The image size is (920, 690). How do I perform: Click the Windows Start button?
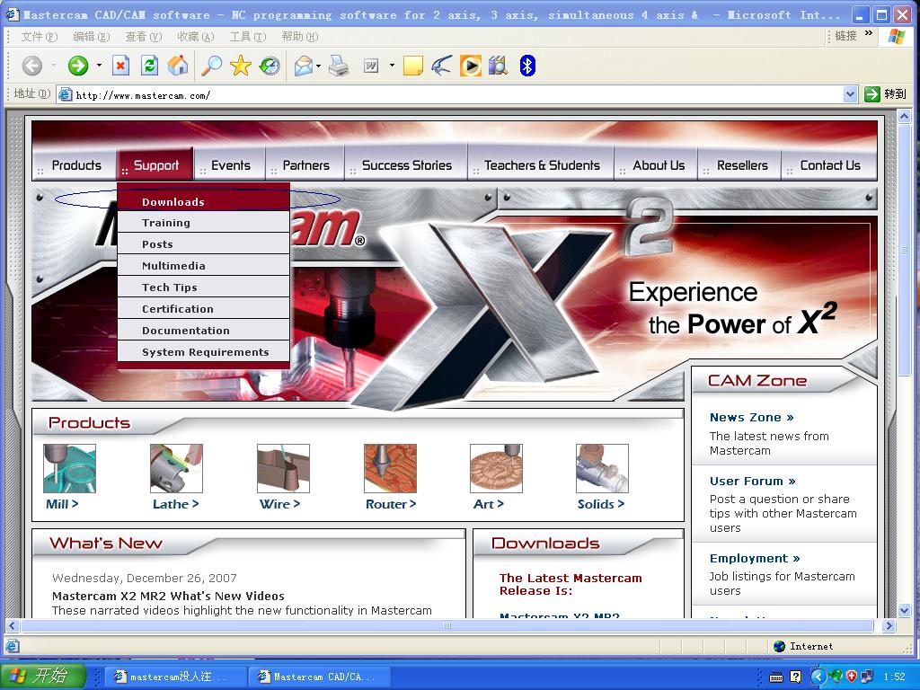point(43,676)
